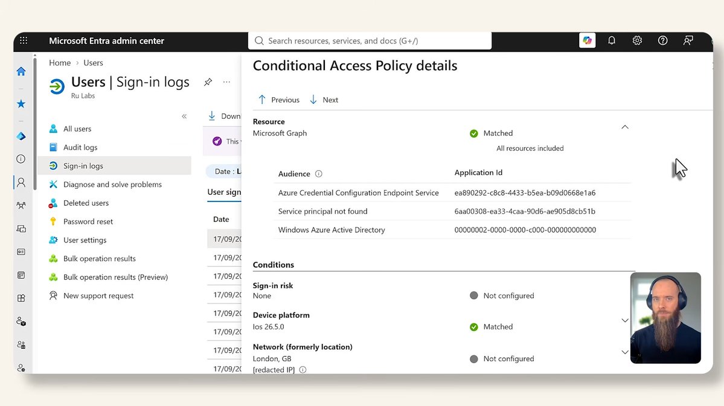The width and height of the screenshot is (724, 406).
Task: Open the more options ellipsis
Action: point(226,82)
